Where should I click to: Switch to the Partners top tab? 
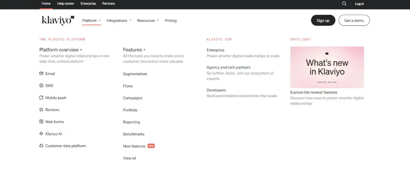[109, 4]
